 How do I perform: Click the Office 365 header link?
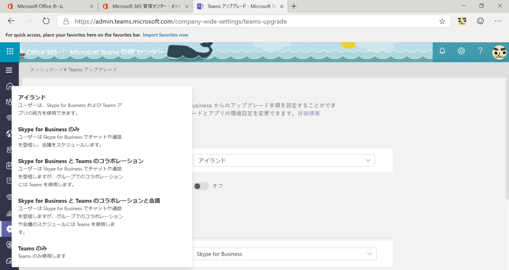click(42, 52)
